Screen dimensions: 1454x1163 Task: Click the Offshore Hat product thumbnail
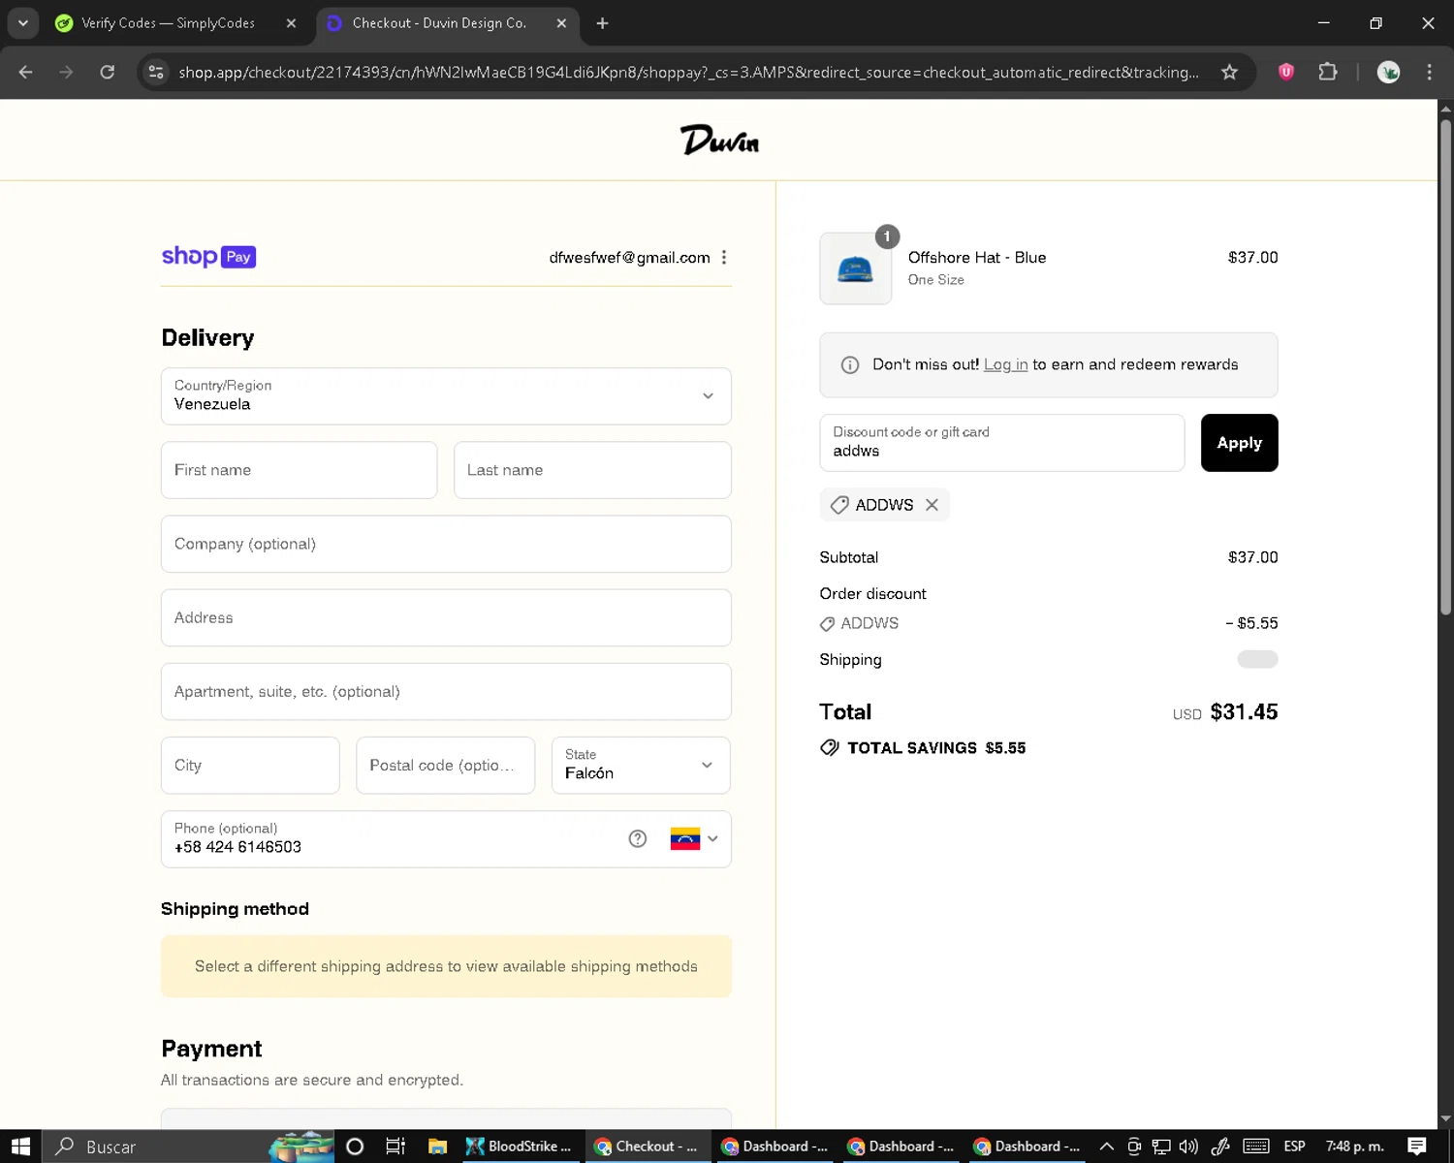[x=856, y=268]
